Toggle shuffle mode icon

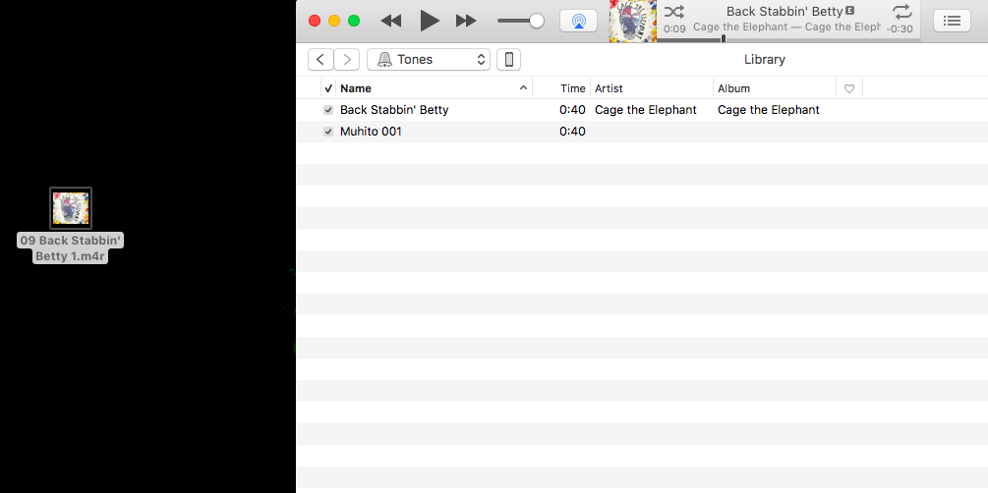coord(674,12)
